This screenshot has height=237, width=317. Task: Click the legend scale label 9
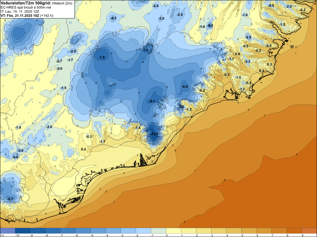click(302, 235)
